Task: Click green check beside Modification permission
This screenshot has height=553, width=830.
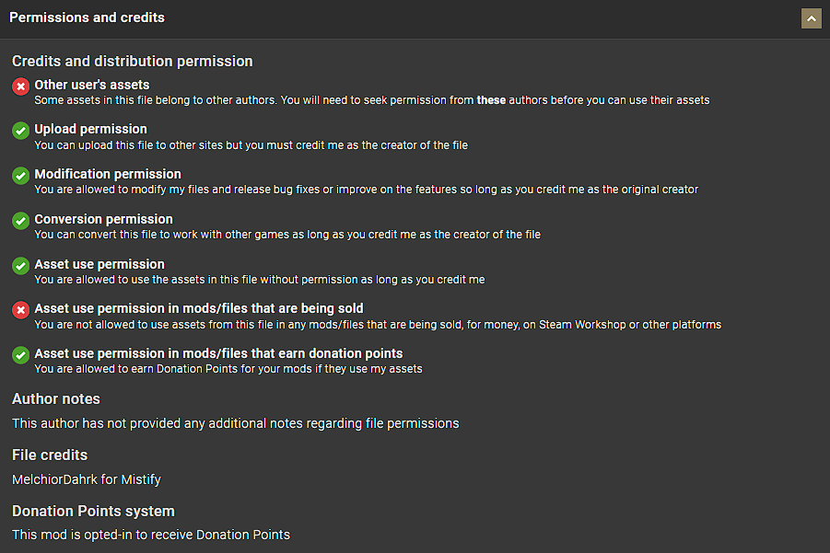Action: (20, 176)
